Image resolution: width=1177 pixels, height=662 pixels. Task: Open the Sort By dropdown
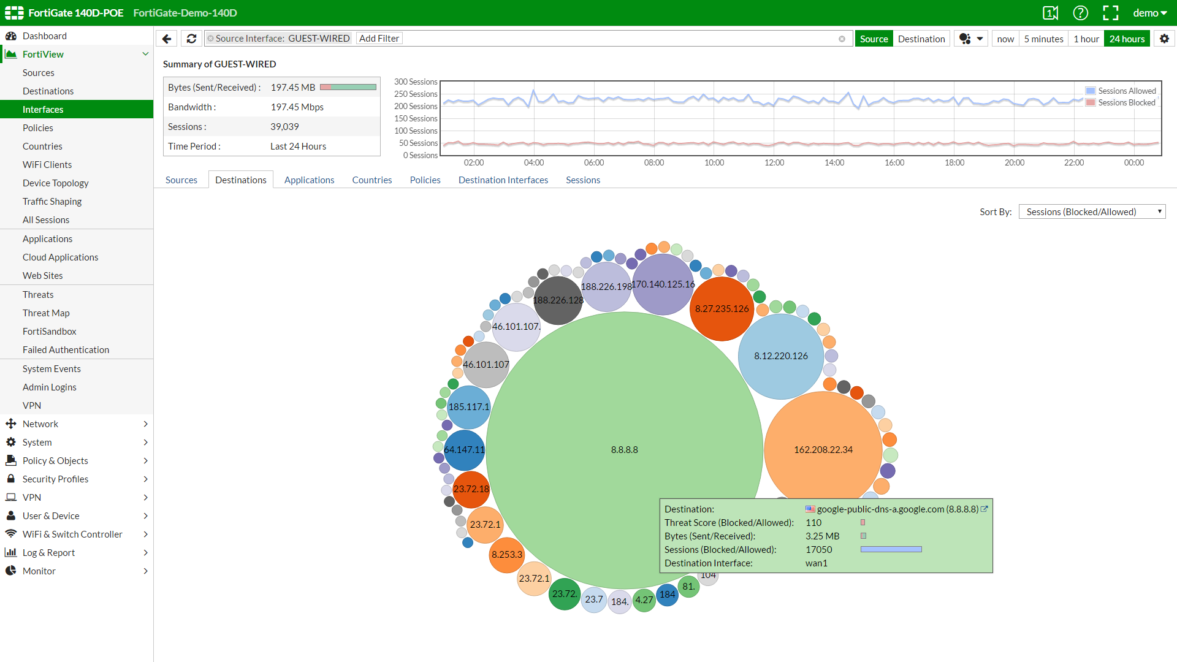[1092, 211]
